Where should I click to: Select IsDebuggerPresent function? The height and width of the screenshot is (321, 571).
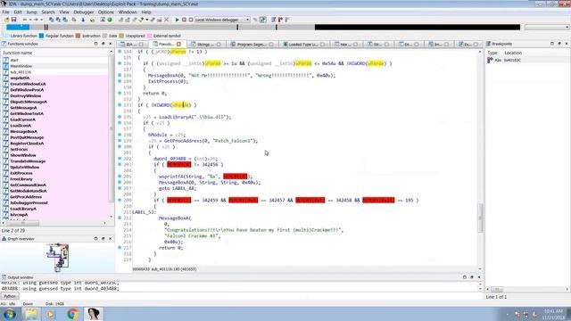pyautogui.click(x=29, y=202)
